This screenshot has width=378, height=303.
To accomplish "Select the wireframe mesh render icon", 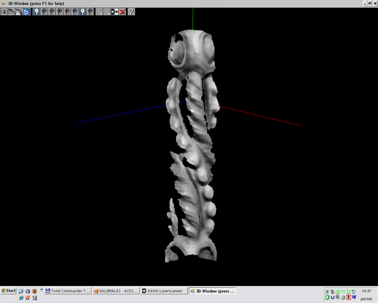I will (11, 11).
